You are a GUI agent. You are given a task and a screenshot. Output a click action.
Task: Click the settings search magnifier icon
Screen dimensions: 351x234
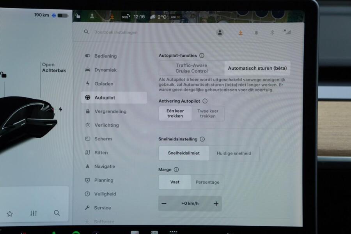coord(86,32)
